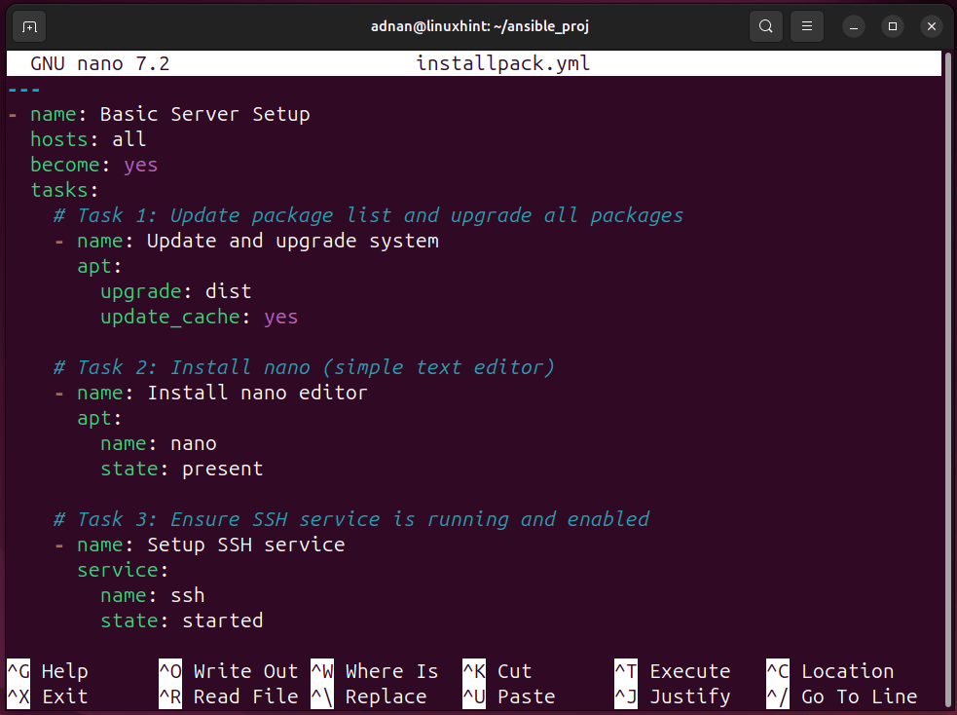The height and width of the screenshot is (715, 957).
Task: Maximize the terminal window
Action: 893,26
